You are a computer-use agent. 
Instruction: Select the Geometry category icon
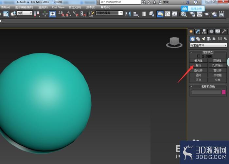192,39
